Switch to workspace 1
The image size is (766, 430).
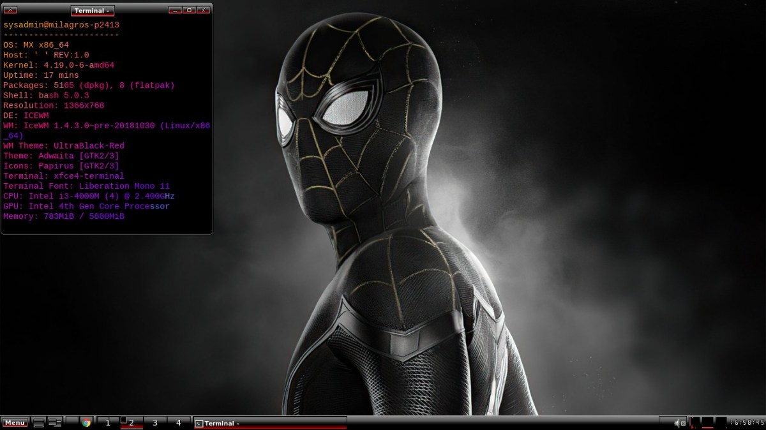(108, 422)
